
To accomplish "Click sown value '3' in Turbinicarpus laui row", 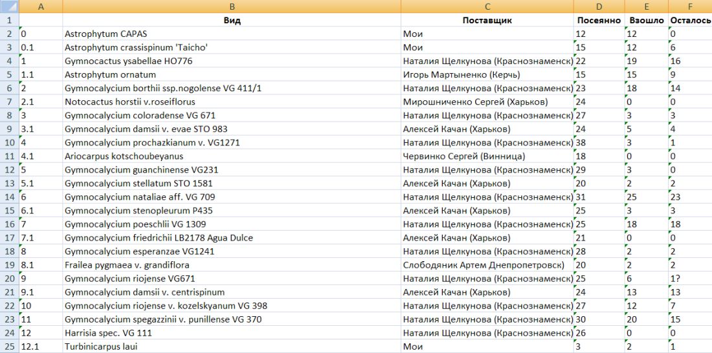I will [x=599, y=347].
